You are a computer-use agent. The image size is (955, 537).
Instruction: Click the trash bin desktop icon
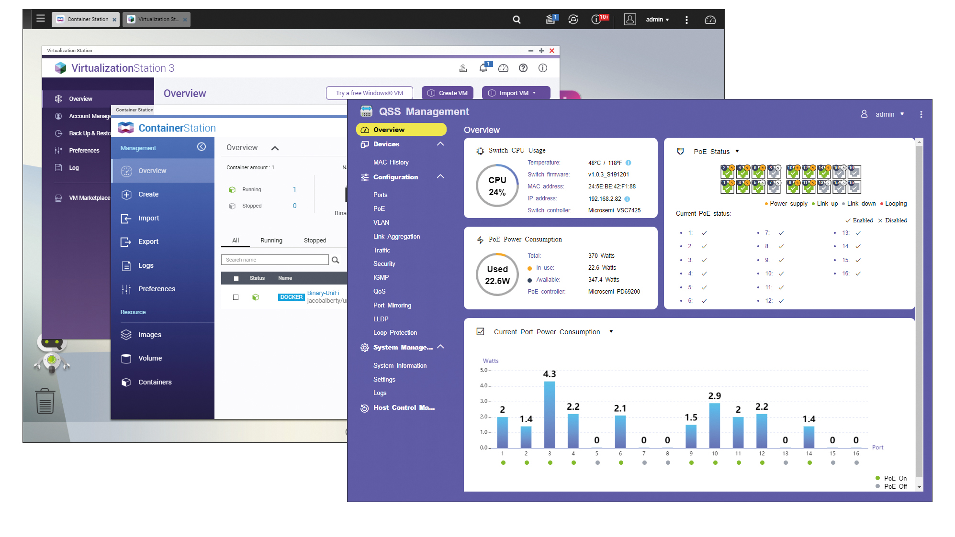click(45, 401)
